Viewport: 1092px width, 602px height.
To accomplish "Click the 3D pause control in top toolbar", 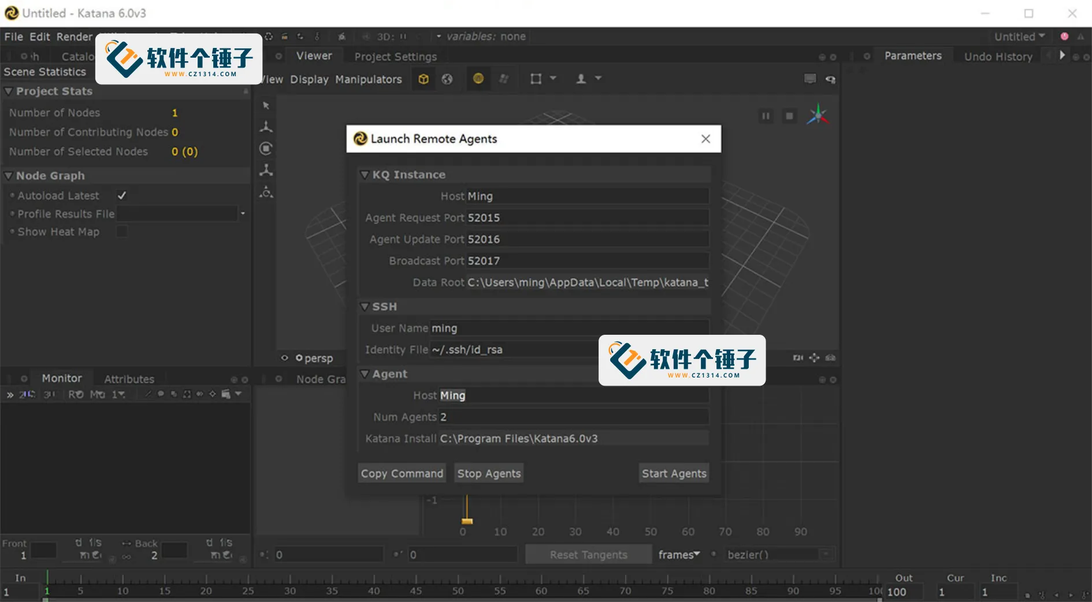I will click(403, 36).
